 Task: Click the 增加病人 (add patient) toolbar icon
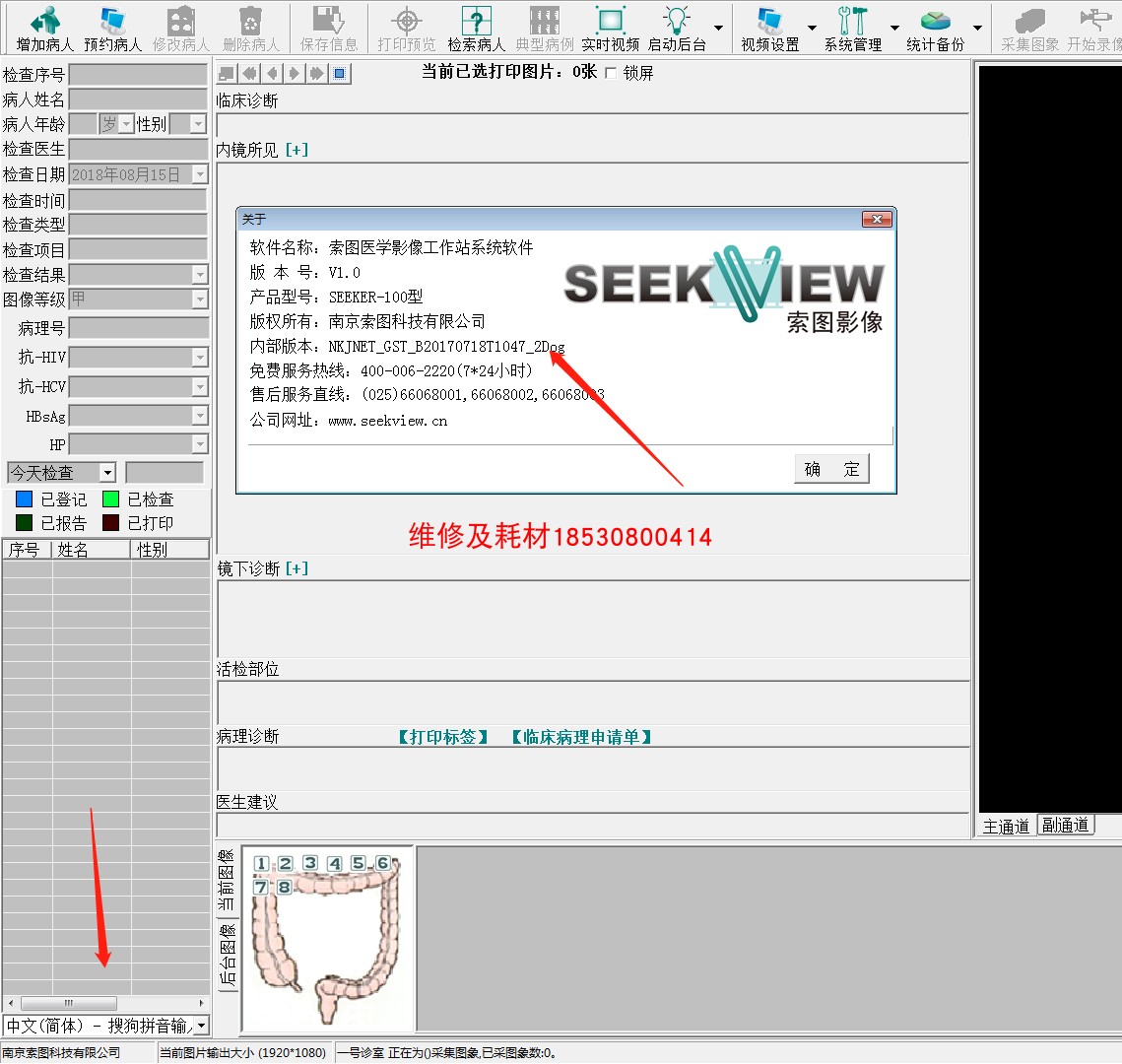[x=44, y=28]
